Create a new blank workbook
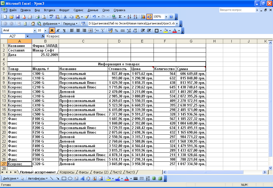Image resolution: width=273 pixels, height=188 pixels. pyautogui.click(x=5, y=17)
